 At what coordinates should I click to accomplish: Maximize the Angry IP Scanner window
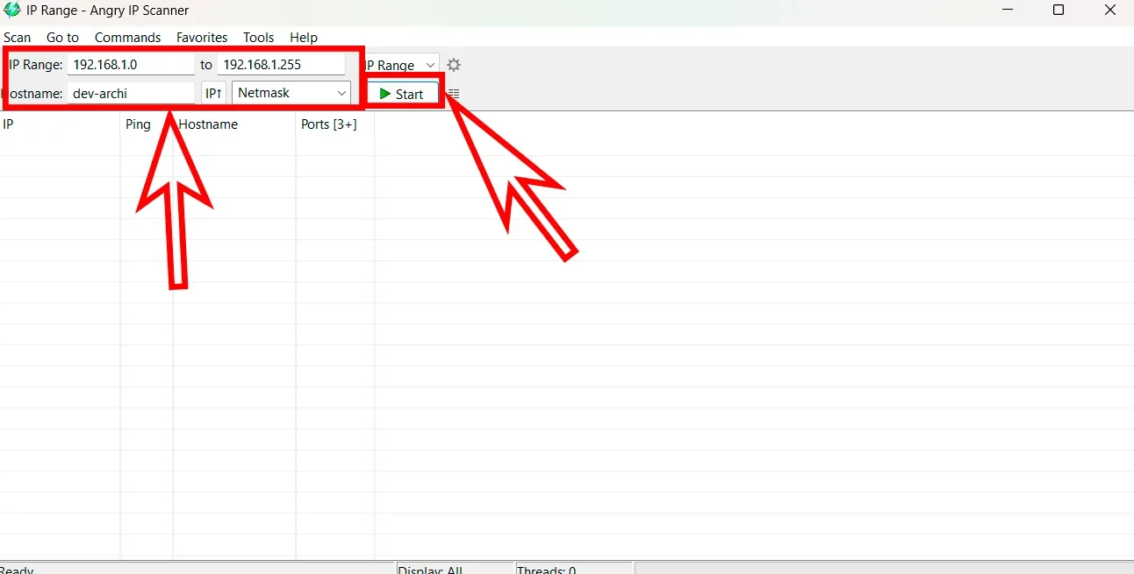(1059, 11)
